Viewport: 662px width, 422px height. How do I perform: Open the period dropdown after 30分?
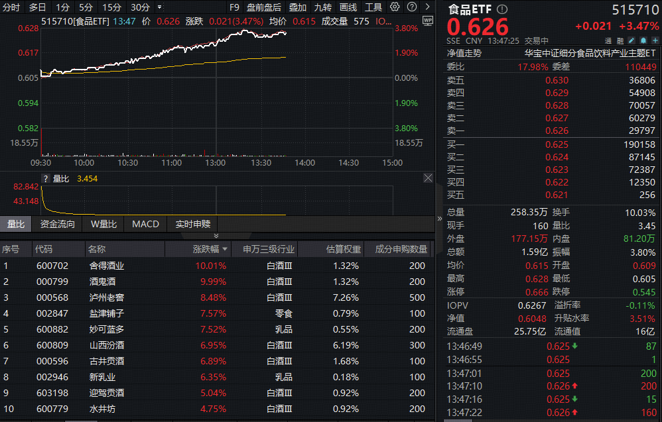(159, 7)
